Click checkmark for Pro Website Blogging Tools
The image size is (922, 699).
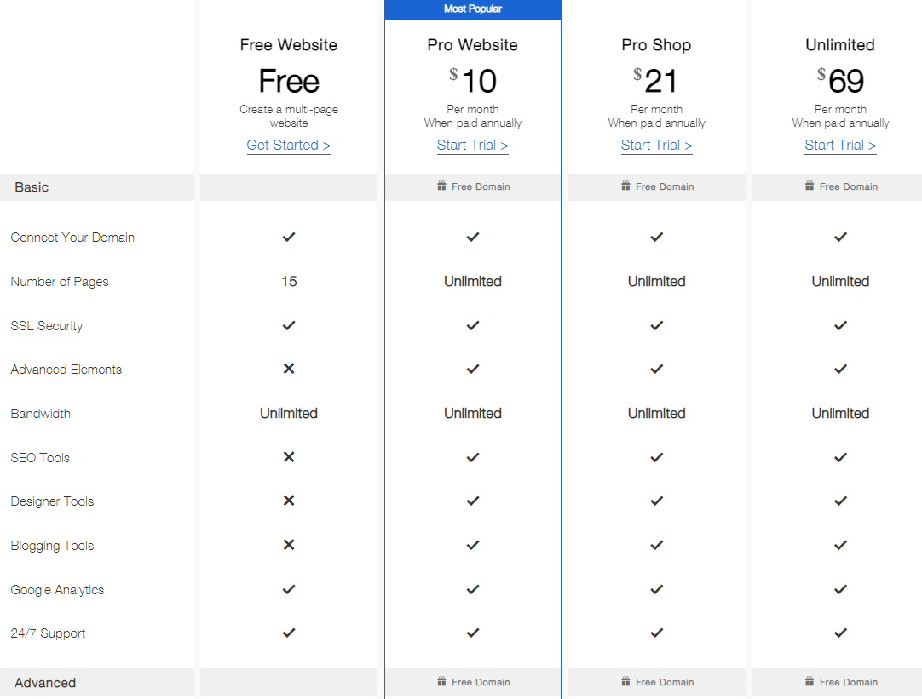pyautogui.click(x=473, y=545)
